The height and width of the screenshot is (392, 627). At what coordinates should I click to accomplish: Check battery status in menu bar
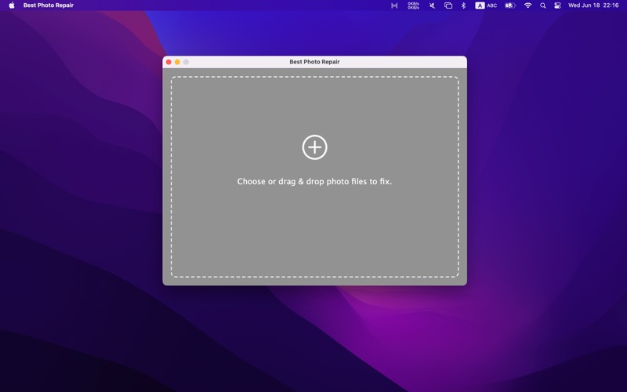point(510,5)
